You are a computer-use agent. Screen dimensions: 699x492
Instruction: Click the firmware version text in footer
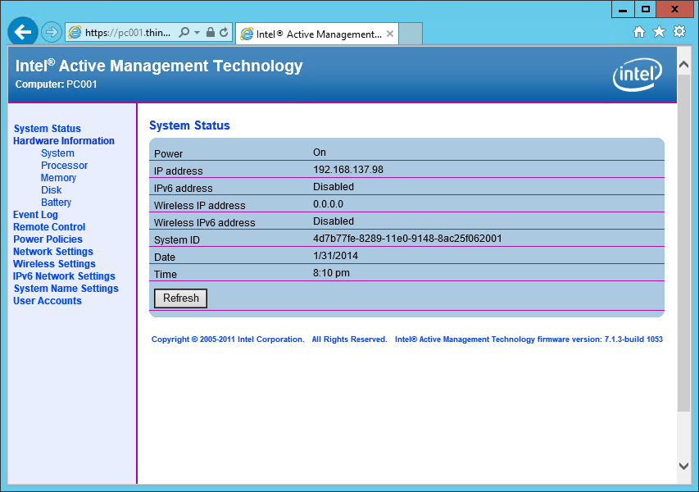(529, 339)
